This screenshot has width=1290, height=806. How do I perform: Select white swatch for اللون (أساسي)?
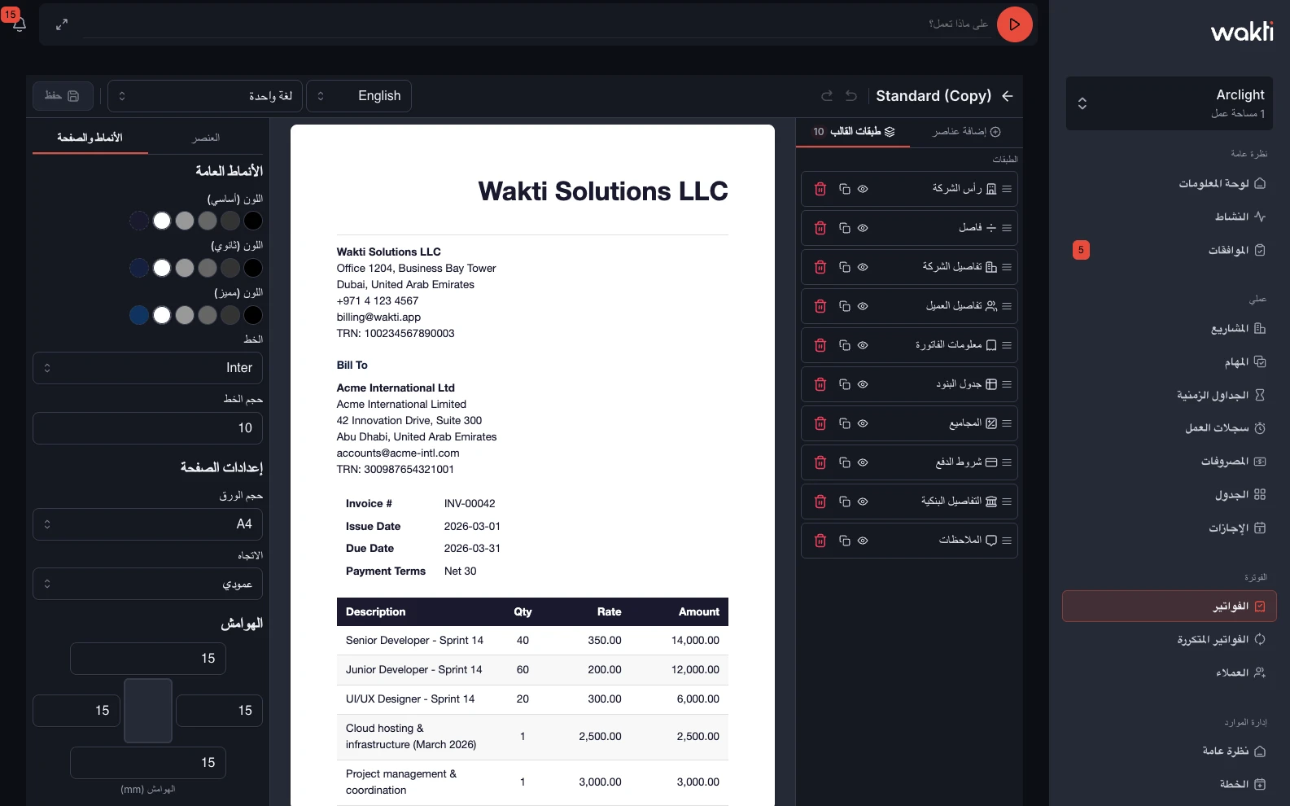pyautogui.click(x=162, y=221)
